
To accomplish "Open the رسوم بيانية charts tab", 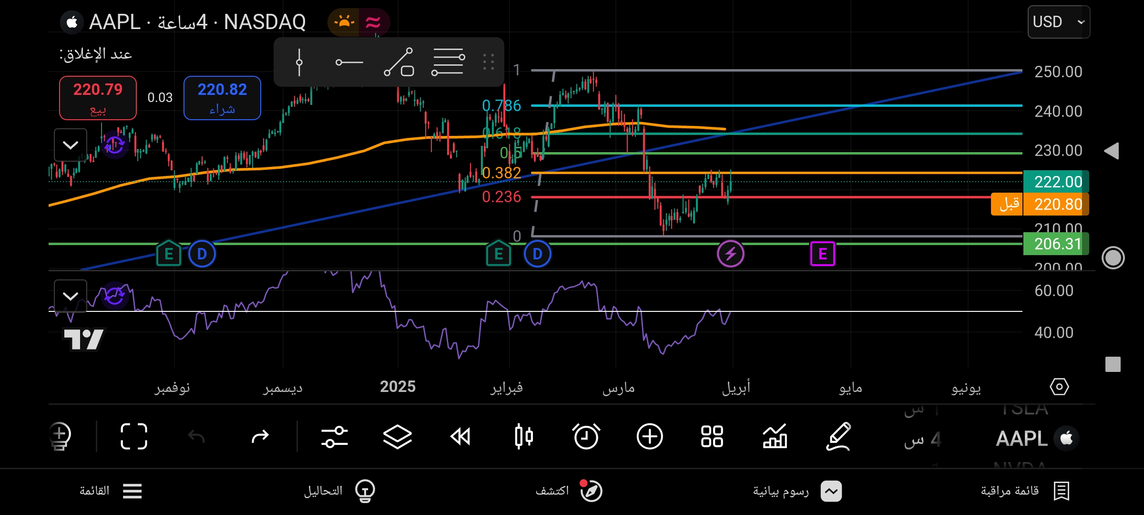I will coord(797,491).
